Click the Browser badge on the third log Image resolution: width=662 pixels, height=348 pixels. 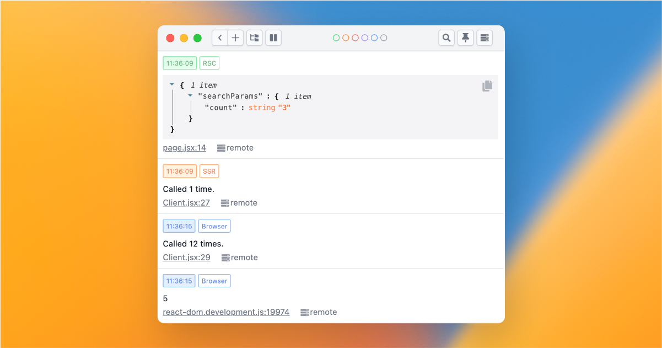click(214, 226)
